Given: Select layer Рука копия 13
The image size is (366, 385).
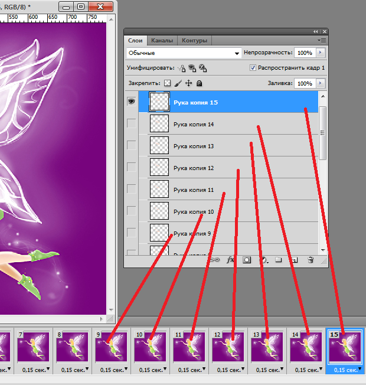Looking at the screenshot, I should pyautogui.click(x=228, y=146).
